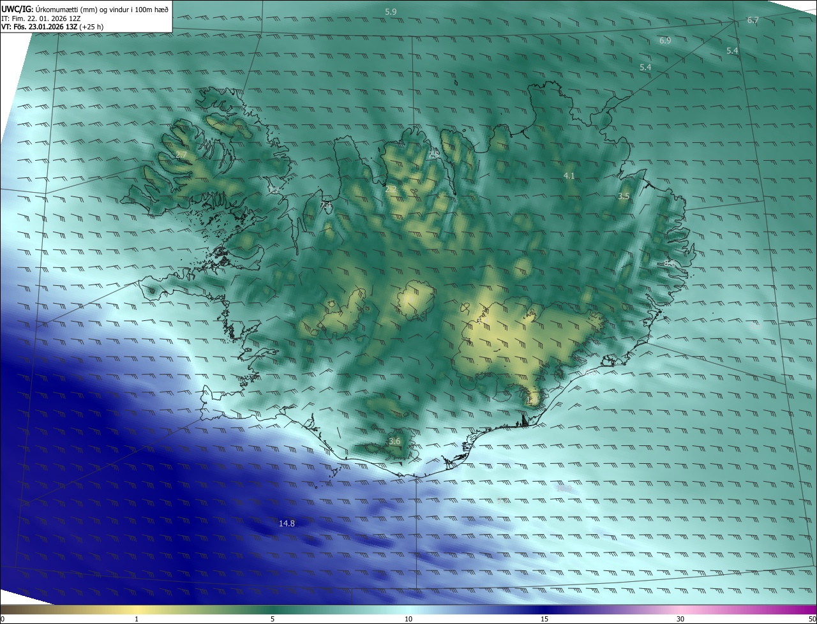The height and width of the screenshot is (624, 817).
Task: Click the 2.7 value label in the Westfjords
Action: click(181, 155)
